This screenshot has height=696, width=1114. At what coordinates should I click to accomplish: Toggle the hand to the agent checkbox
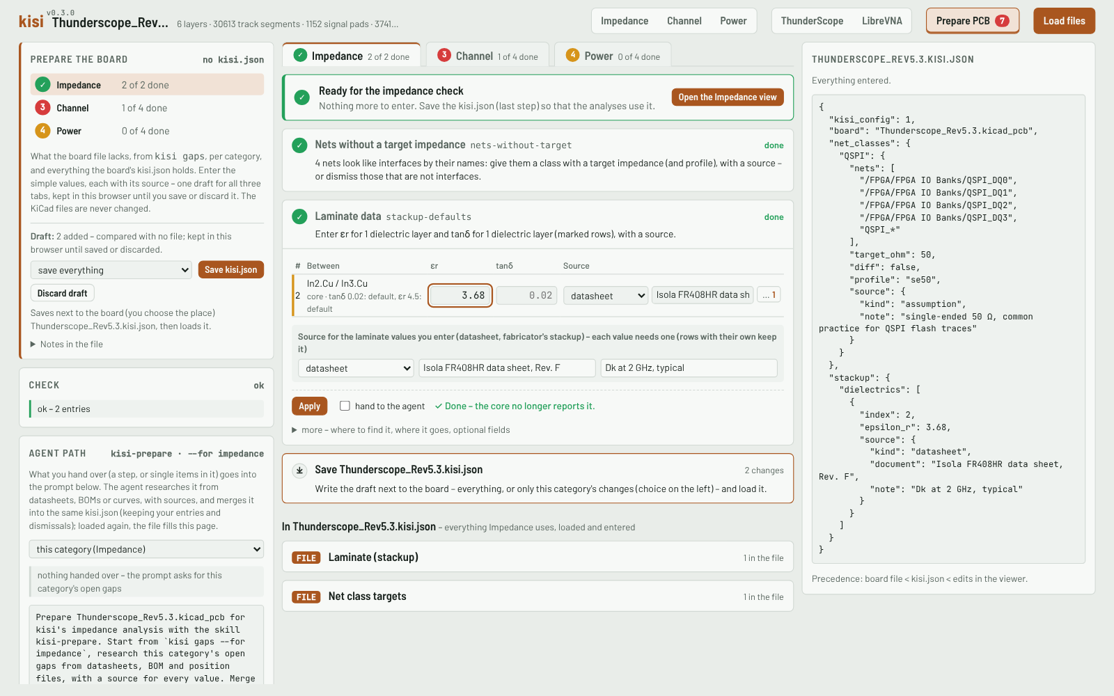345,406
